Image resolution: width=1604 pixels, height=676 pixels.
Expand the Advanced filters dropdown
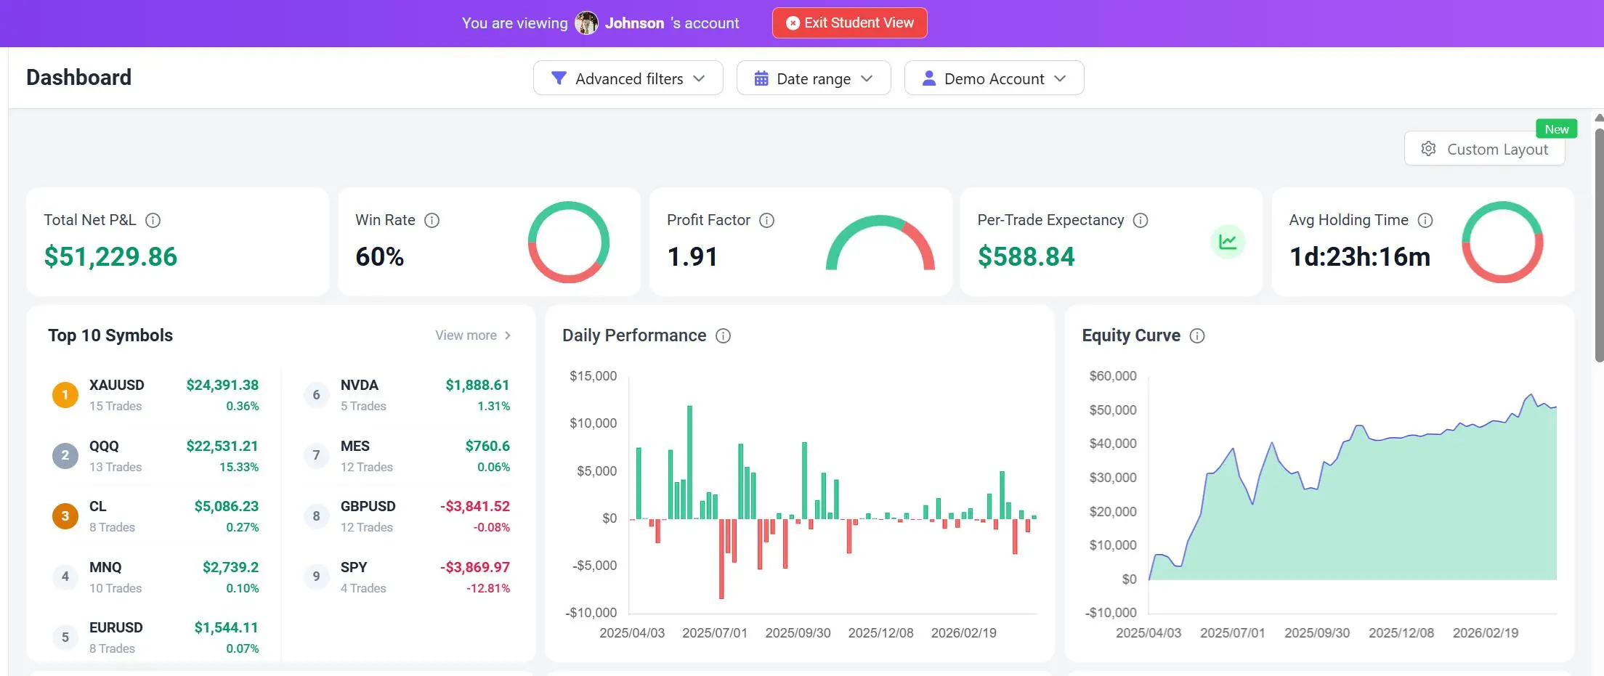point(628,78)
